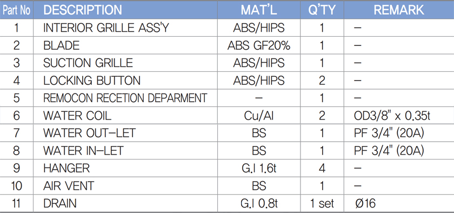This screenshot has height=213, width=454.
Task: Select the WATER OUT-LET description cell
Action: (125, 133)
